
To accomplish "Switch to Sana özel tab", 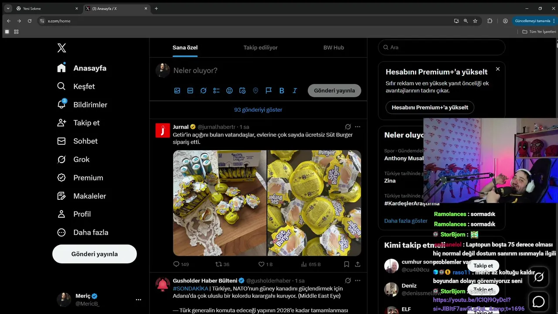I will (185, 48).
